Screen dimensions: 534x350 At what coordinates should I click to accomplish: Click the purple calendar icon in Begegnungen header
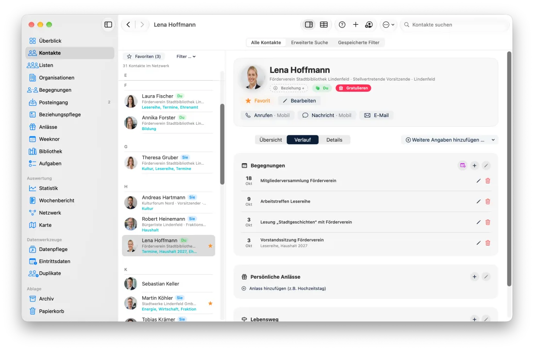point(463,166)
